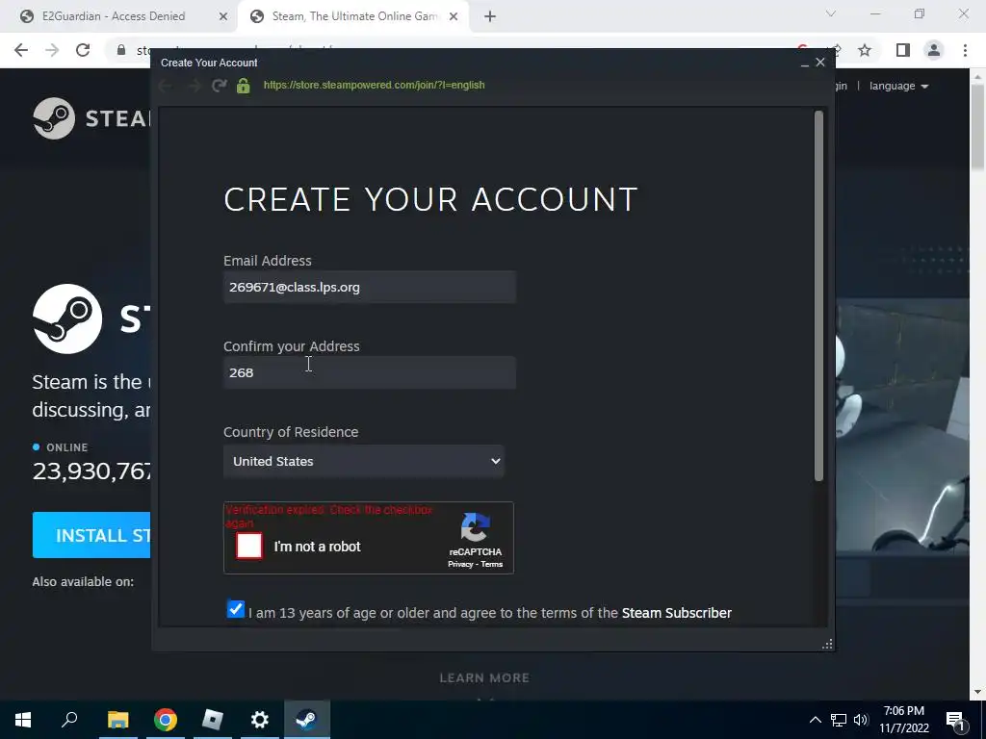986x739 pixels.
Task: Click the green padlock icon in Steam dialog
Action: (244, 86)
